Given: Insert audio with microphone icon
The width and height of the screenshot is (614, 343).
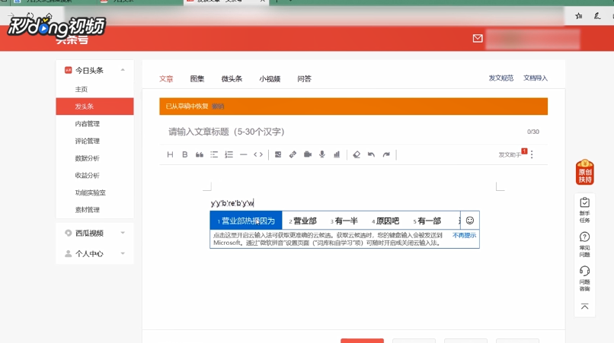Looking at the screenshot, I should coord(322,154).
